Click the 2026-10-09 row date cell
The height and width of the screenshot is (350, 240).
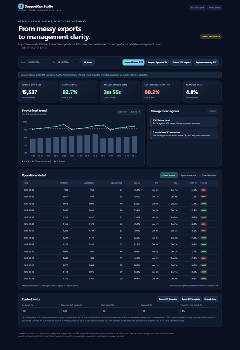29,245
